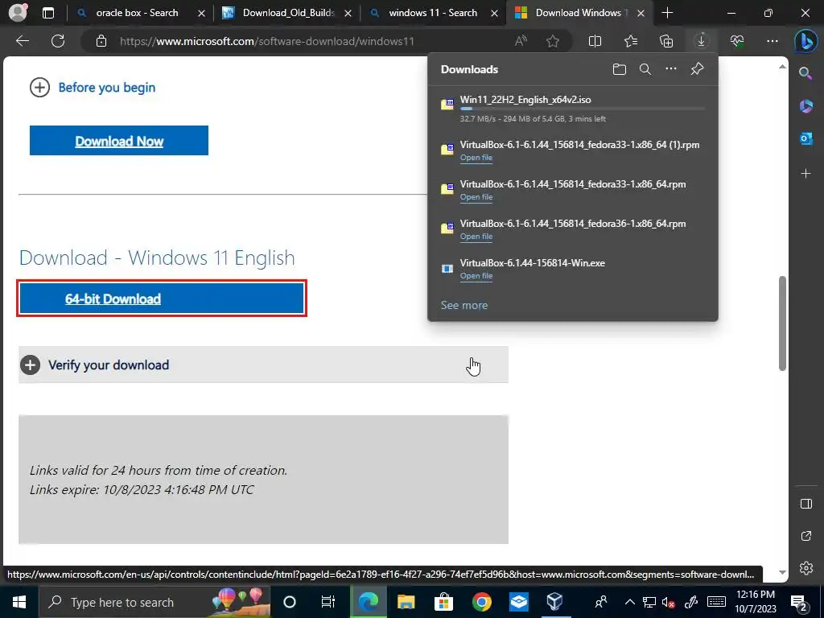Image resolution: width=824 pixels, height=618 pixels.
Task: Click the Download Now button
Action: [x=119, y=140]
